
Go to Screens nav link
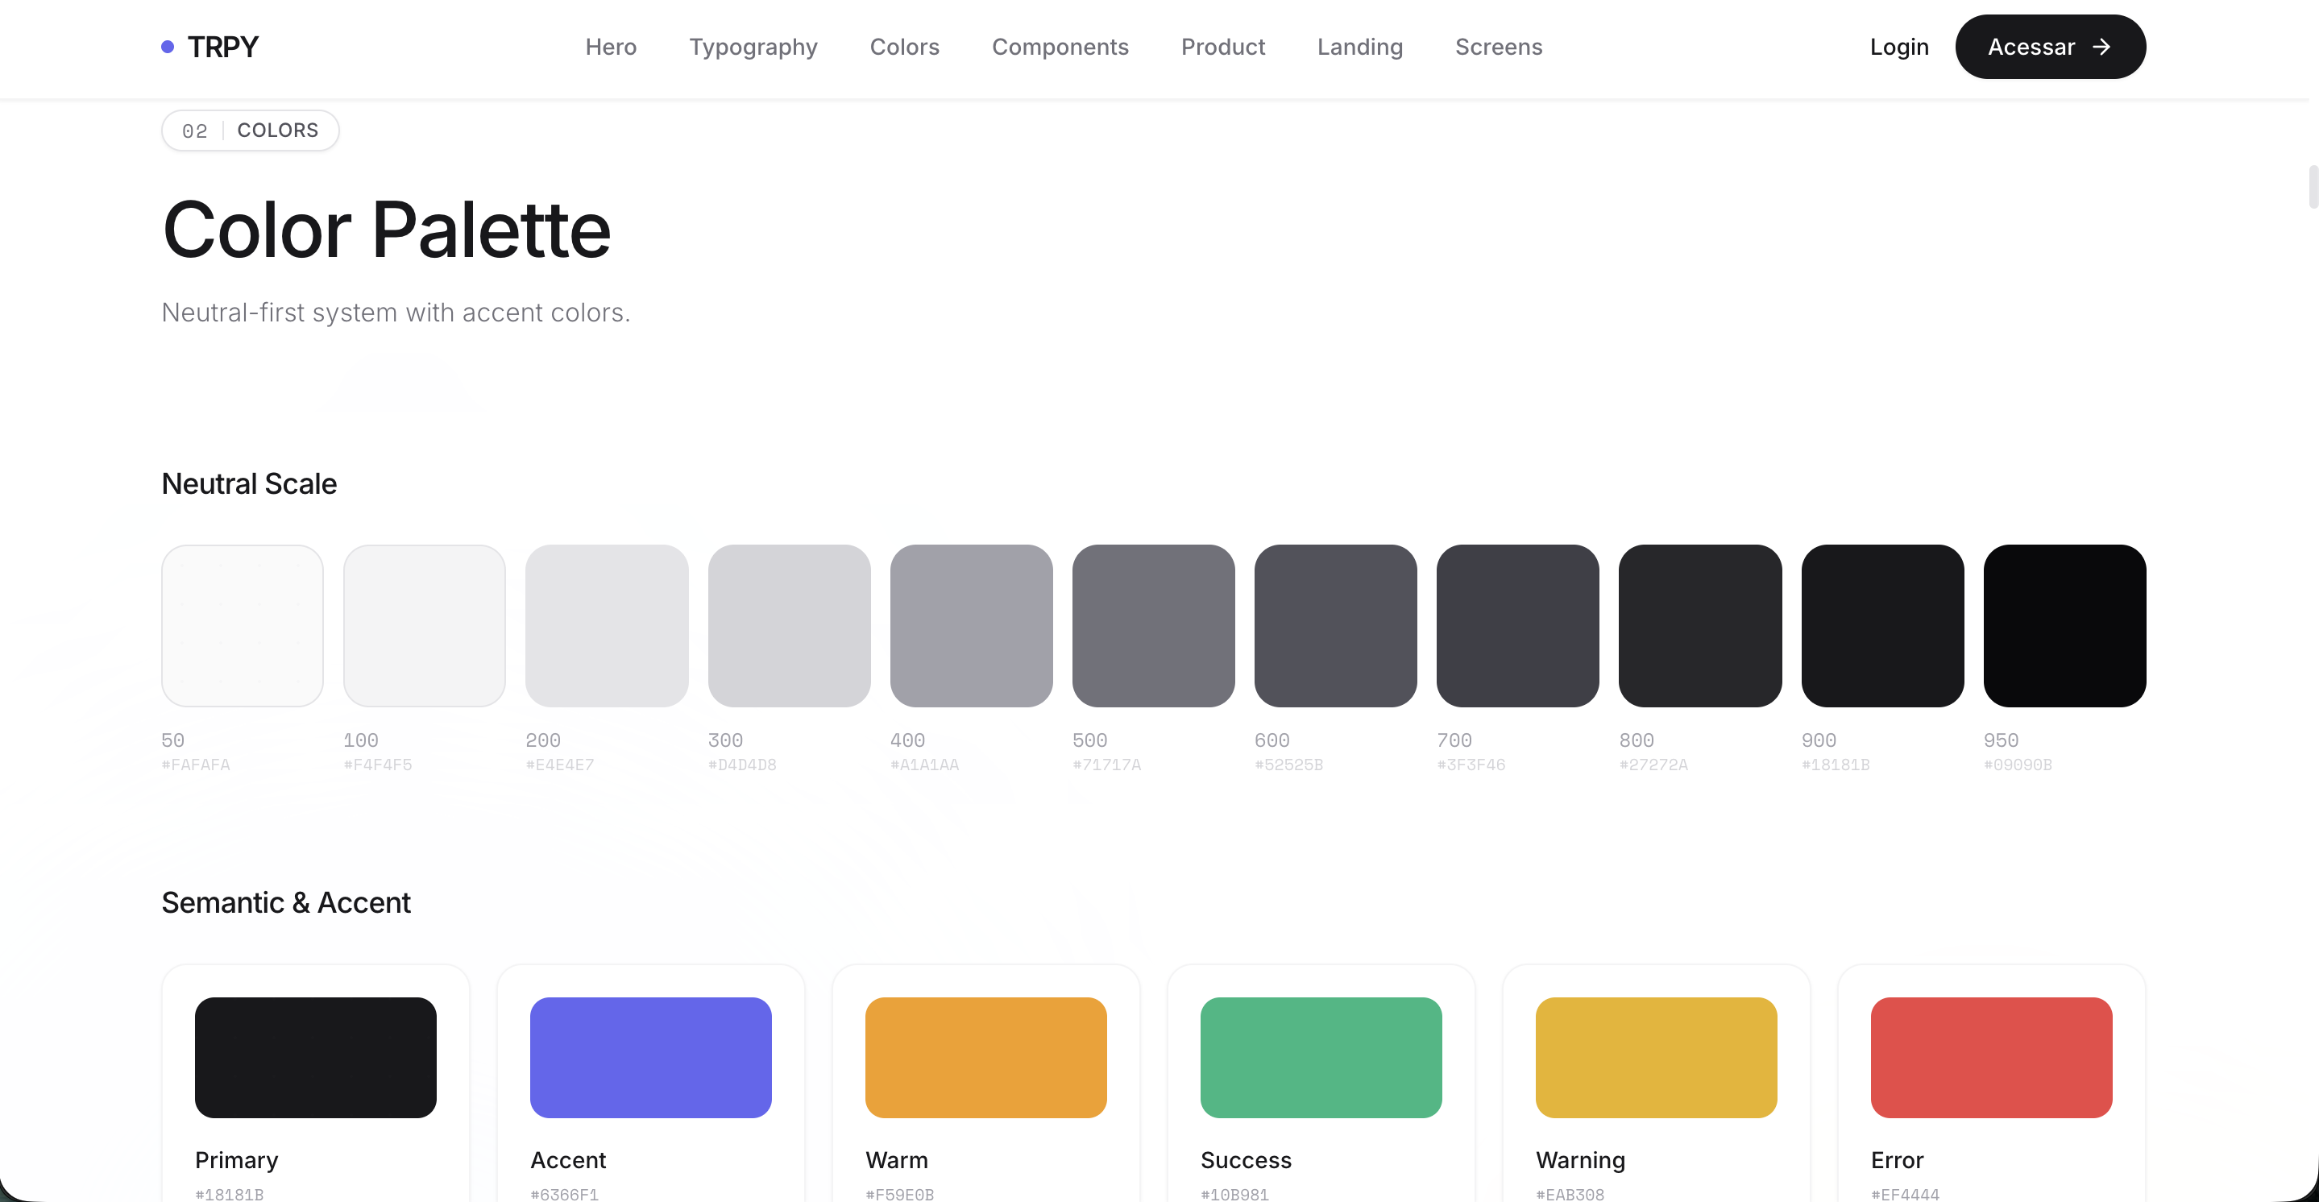point(1498,47)
